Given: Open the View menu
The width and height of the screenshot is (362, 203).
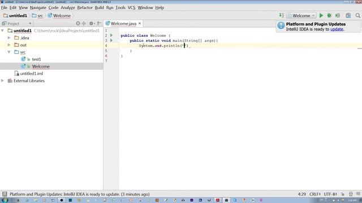Looking at the screenshot, I should click(23, 7).
